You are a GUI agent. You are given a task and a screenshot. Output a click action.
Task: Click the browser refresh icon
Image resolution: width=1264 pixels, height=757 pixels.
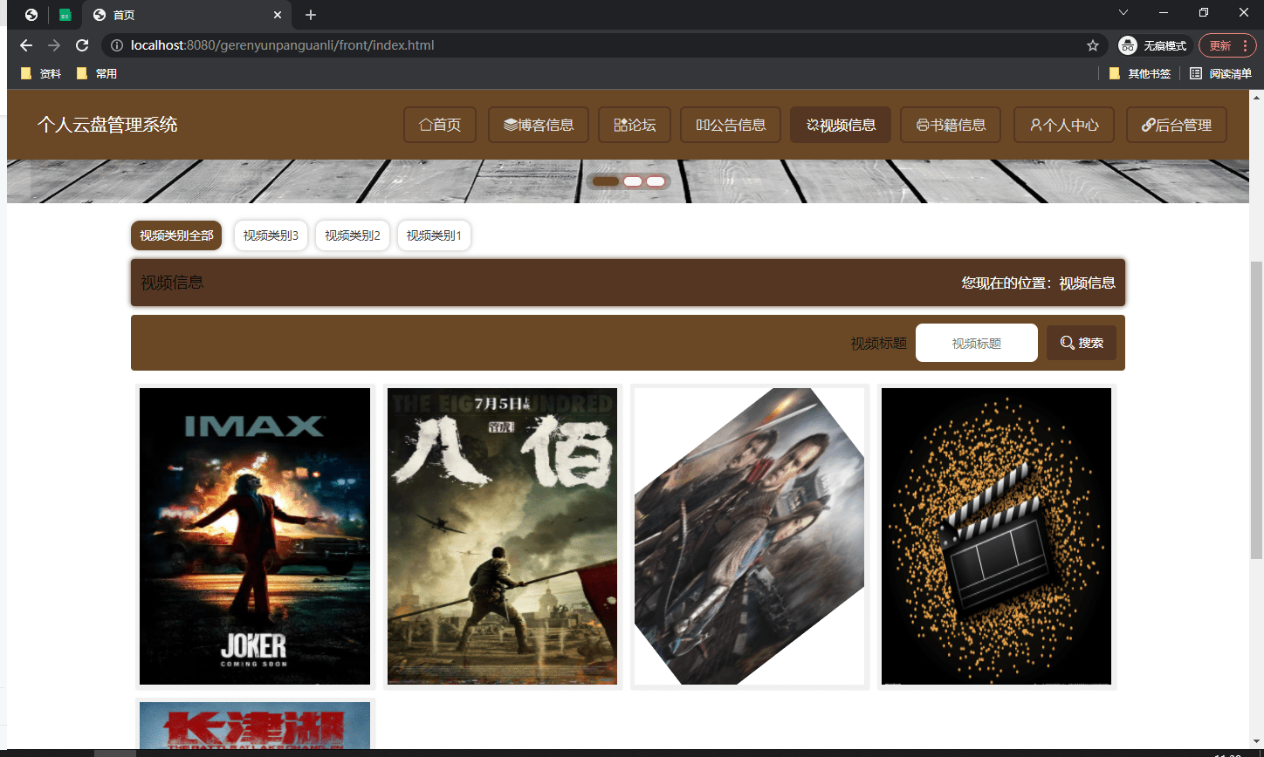(82, 45)
